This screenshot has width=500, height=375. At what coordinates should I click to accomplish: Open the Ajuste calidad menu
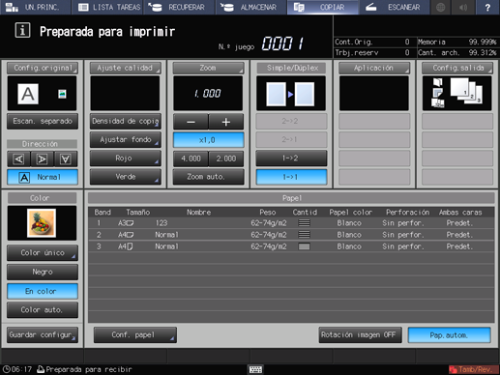coord(125,68)
